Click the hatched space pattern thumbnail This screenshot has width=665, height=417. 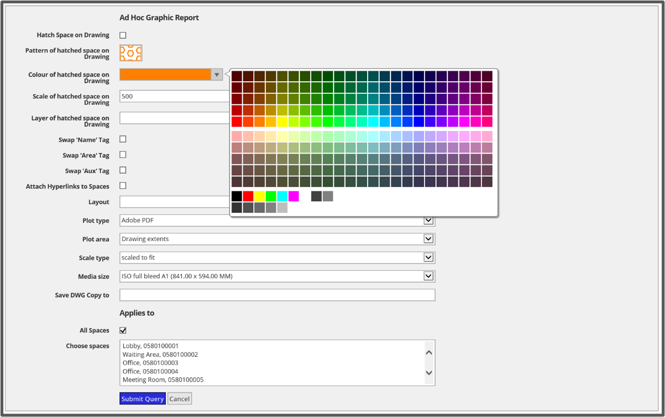tap(131, 53)
